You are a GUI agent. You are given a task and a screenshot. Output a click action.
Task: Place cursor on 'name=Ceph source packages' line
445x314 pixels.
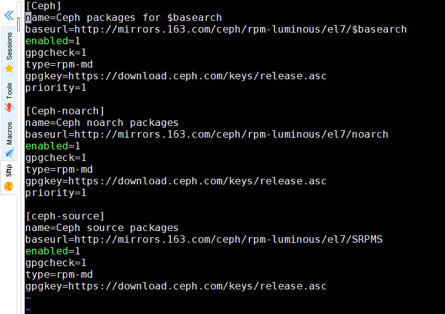pyautogui.click(x=102, y=228)
